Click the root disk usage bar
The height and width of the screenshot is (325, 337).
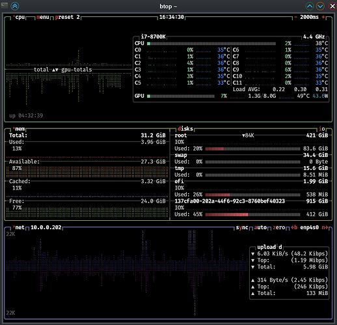click(x=252, y=148)
